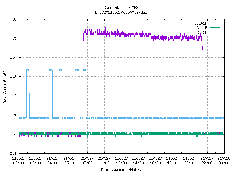Click the LCL41B legend label
This screenshot has width=231, height=173.
pos(201,28)
